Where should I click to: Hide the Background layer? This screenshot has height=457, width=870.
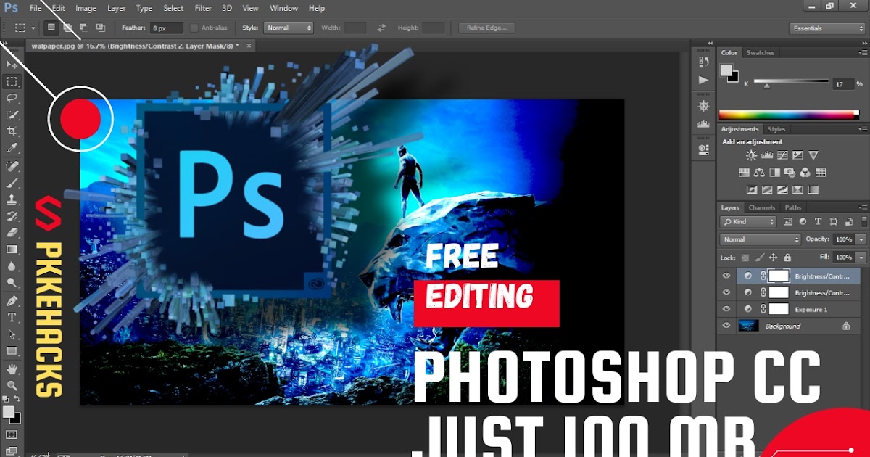pos(726,326)
